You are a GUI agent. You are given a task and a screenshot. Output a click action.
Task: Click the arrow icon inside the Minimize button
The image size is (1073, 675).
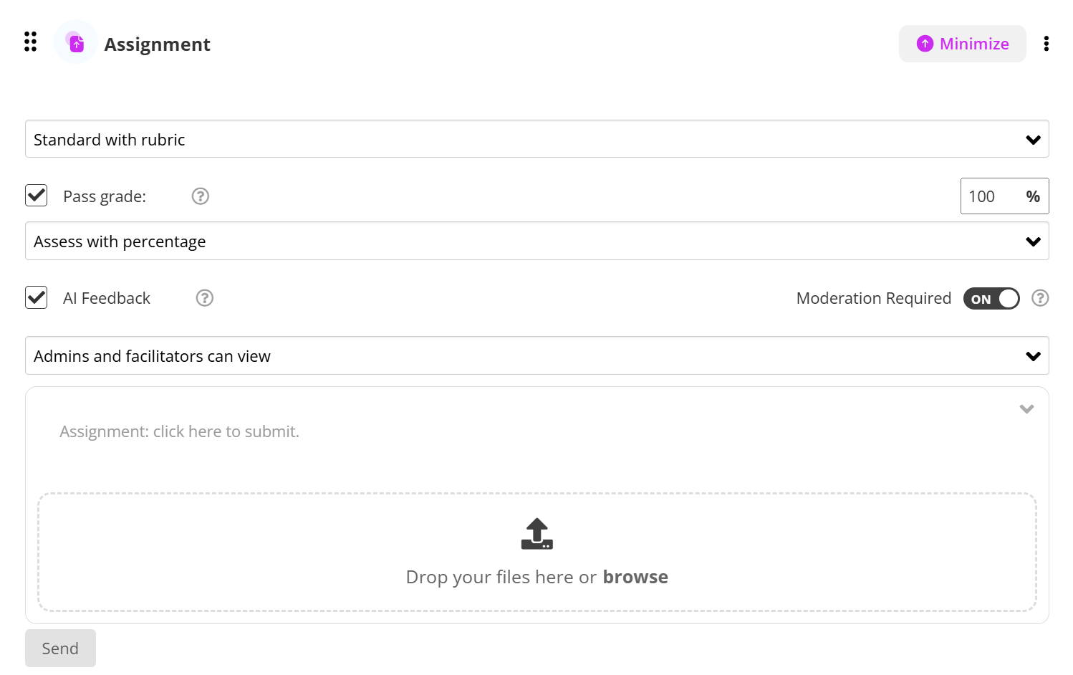[x=925, y=44]
